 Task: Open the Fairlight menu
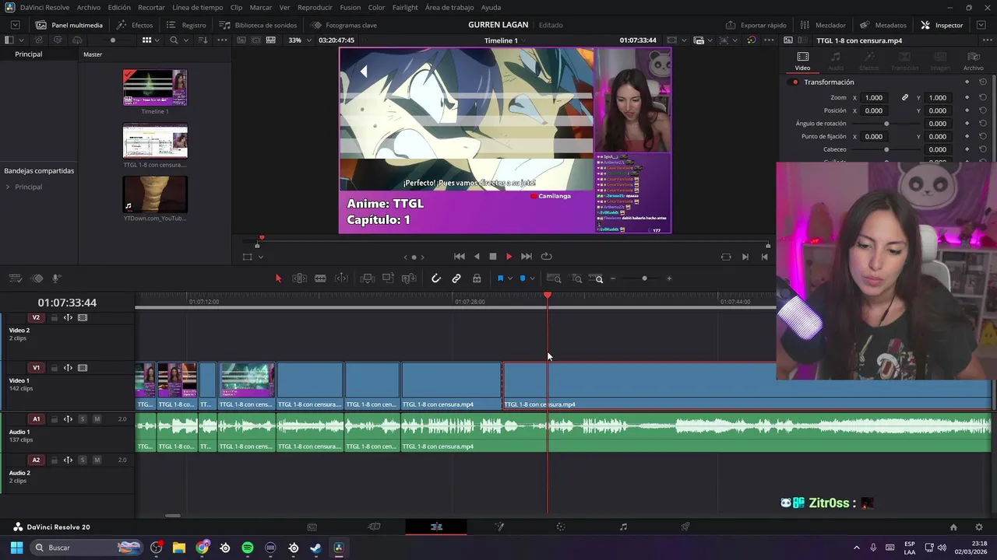(405, 7)
